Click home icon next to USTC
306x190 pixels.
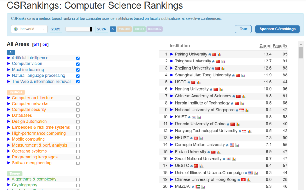pos(189,82)
